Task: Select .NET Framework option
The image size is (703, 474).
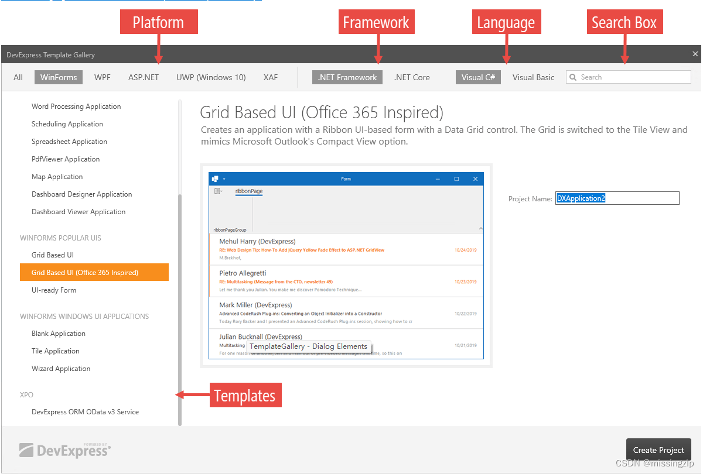Action: (347, 77)
